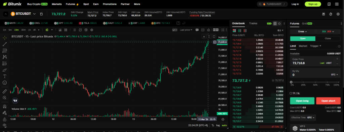Expand the Trigger order type dropdown
Screen dimensions: 344x132
click(x=315, y=46)
